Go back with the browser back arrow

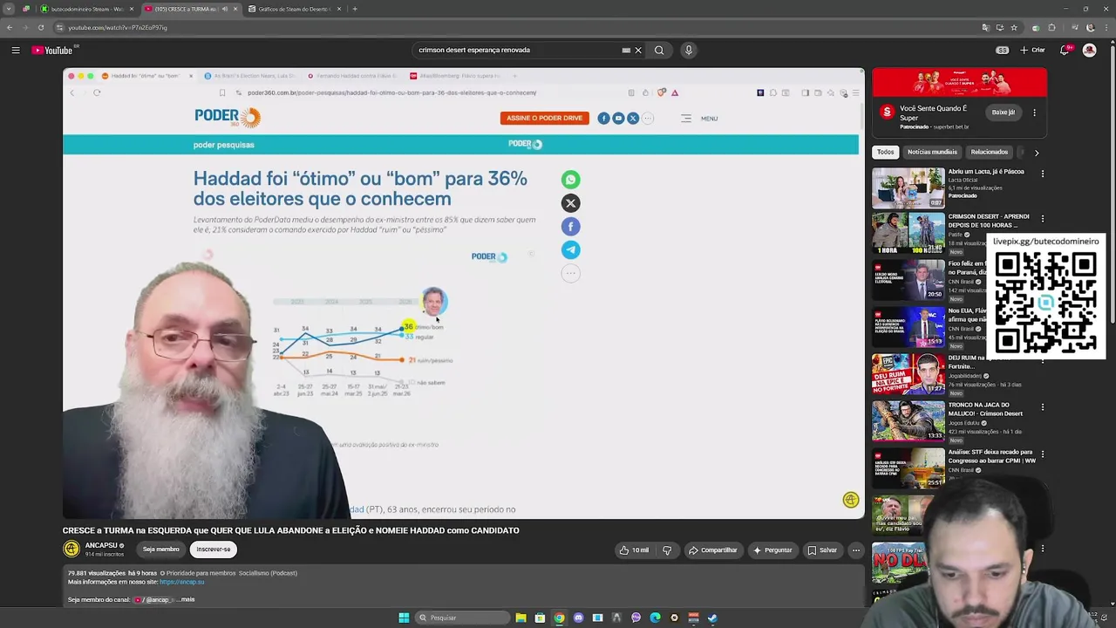coord(10,27)
